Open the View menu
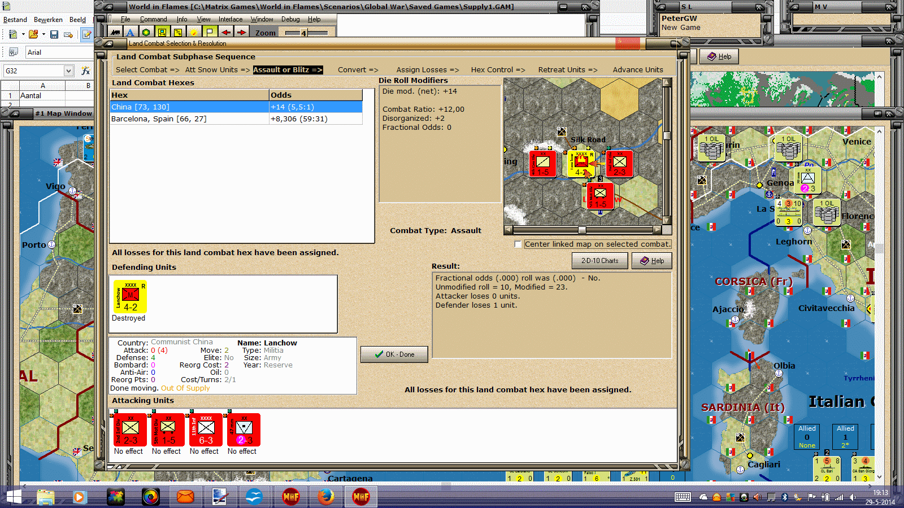The image size is (904, 508). point(203,19)
